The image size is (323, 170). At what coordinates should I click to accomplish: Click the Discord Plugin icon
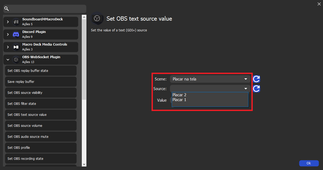pyautogui.click(x=16, y=34)
